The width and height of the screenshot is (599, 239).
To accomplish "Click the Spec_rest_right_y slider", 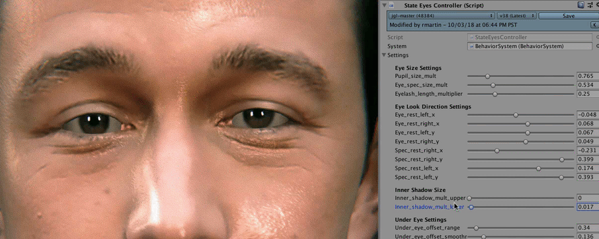I will (521, 159).
